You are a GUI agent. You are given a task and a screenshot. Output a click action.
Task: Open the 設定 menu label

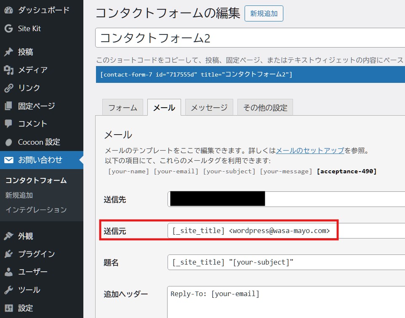point(25,308)
